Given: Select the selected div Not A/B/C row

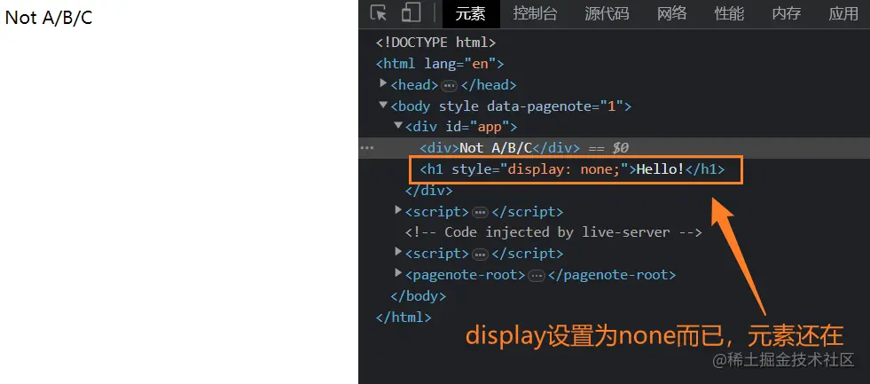Looking at the screenshot, I should (615, 148).
